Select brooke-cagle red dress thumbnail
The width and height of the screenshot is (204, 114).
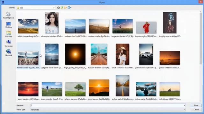[x=146, y=28]
